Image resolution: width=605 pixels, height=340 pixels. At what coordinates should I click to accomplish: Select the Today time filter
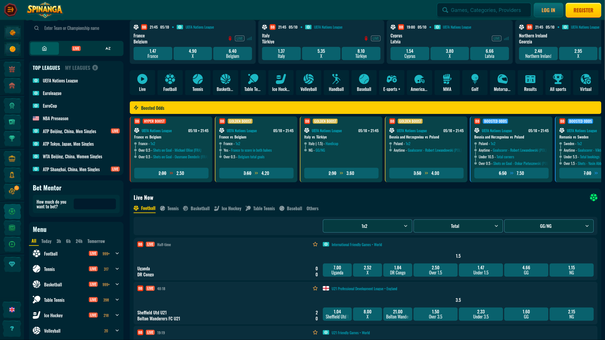point(46,241)
